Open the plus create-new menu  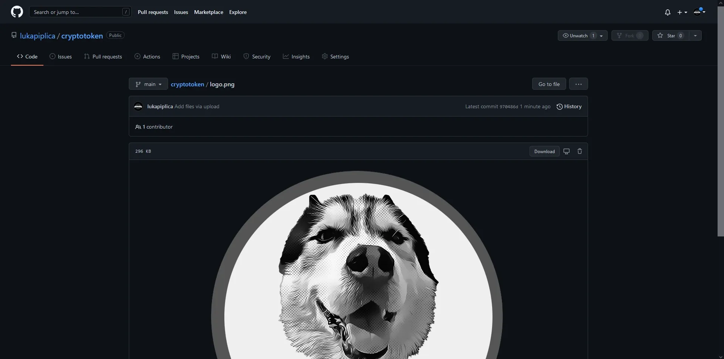682,12
